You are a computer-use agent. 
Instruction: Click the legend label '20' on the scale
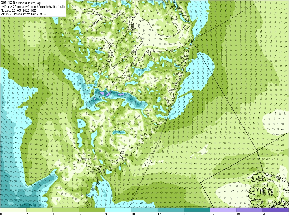pos(264,214)
